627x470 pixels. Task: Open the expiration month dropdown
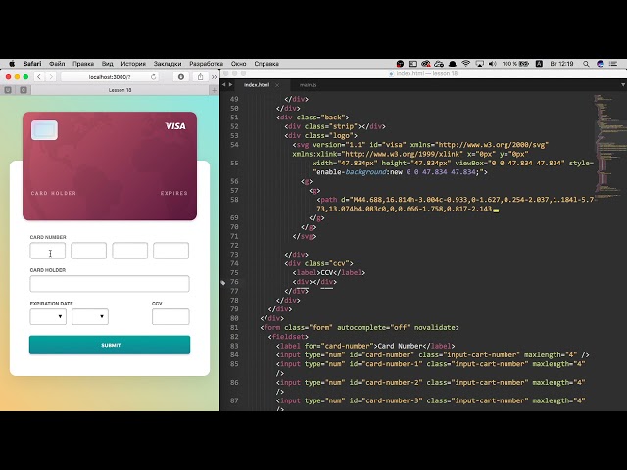[48, 316]
